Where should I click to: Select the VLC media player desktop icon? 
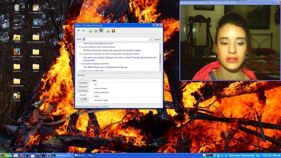(36, 9)
